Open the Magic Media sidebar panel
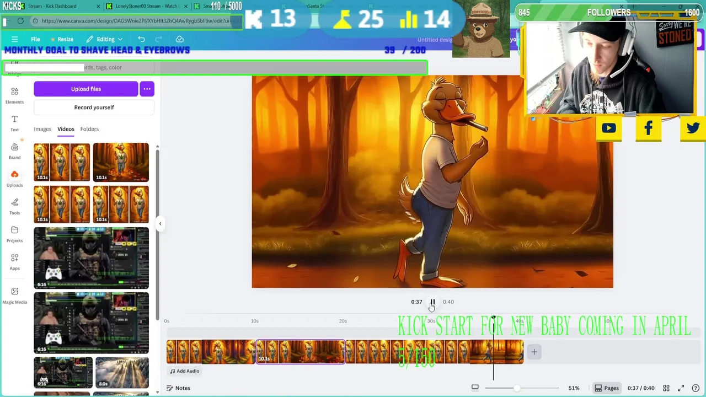This screenshot has width=706, height=397. pyautogui.click(x=14, y=295)
